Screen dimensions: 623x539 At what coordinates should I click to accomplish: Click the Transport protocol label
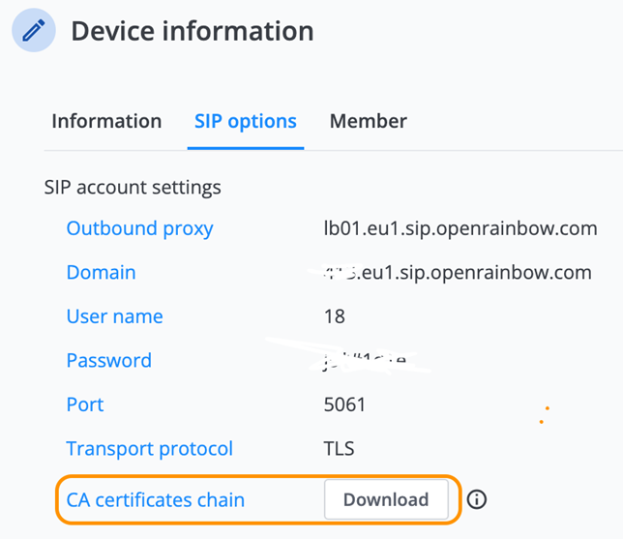tap(149, 449)
